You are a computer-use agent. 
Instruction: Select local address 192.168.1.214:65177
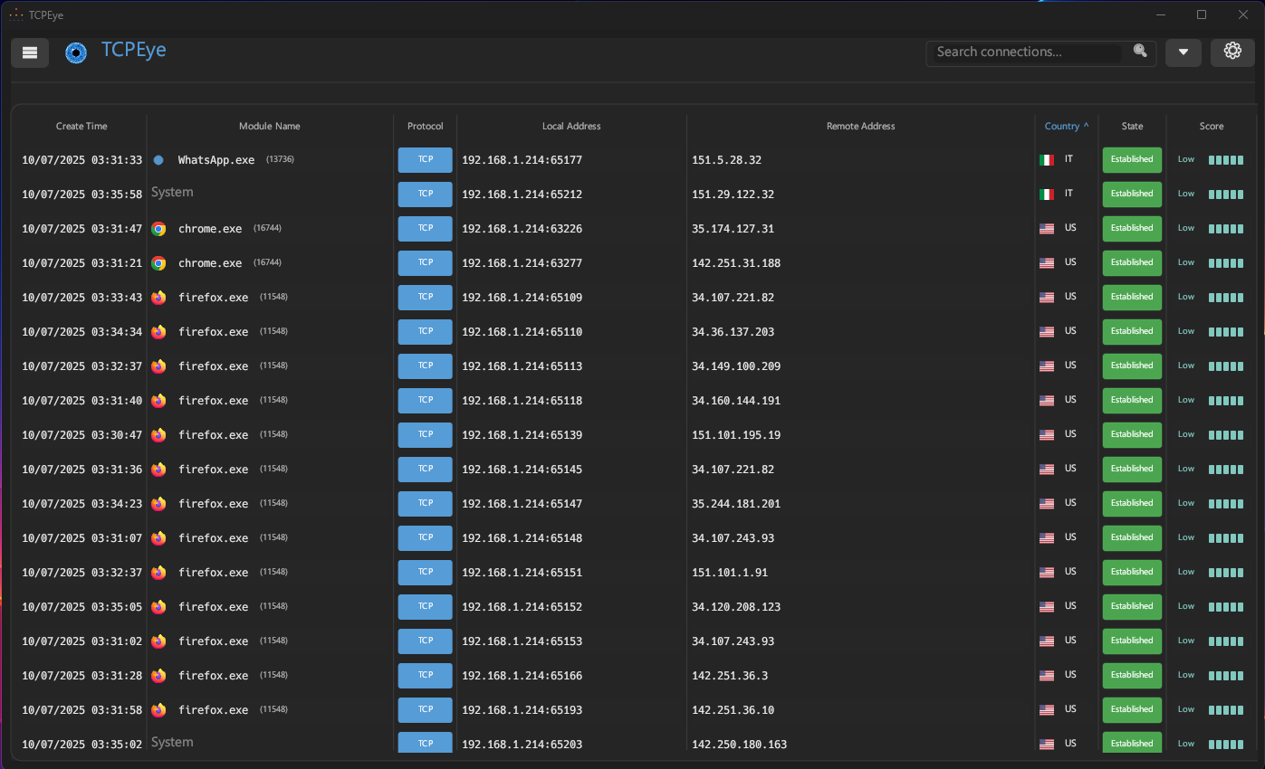[522, 160]
